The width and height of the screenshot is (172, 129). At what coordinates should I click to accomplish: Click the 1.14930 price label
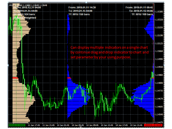tap(159, 67)
